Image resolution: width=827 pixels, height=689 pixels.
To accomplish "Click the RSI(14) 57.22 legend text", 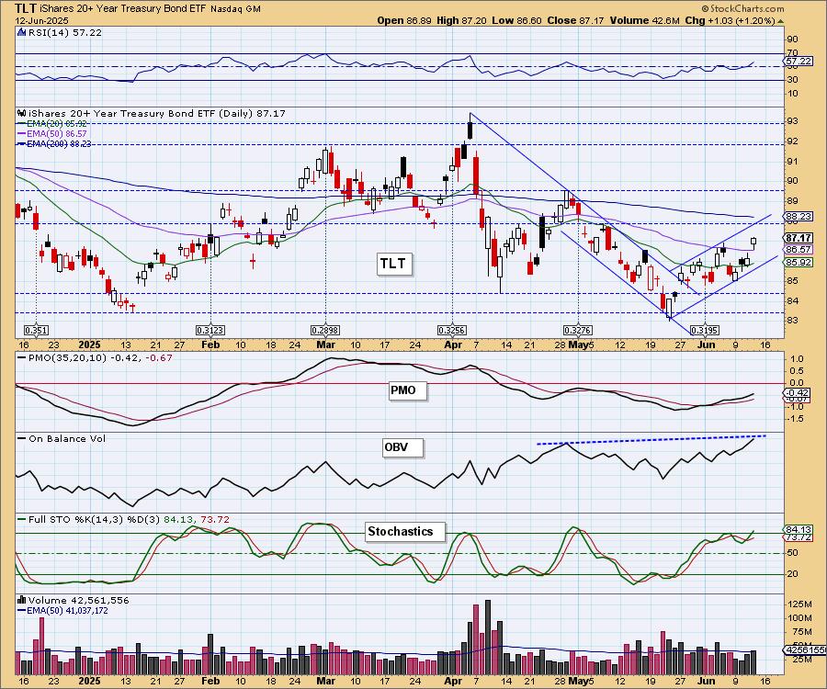I will pos(63,32).
